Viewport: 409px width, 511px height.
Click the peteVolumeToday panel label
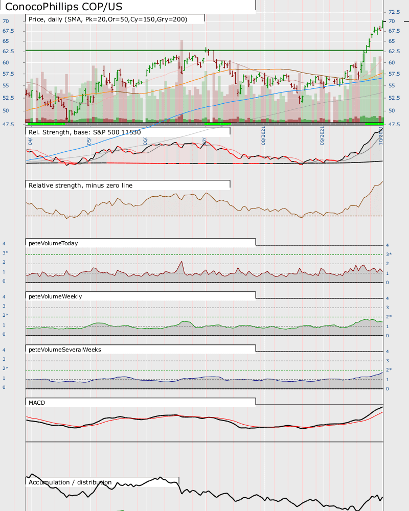click(x=53, y=243)
